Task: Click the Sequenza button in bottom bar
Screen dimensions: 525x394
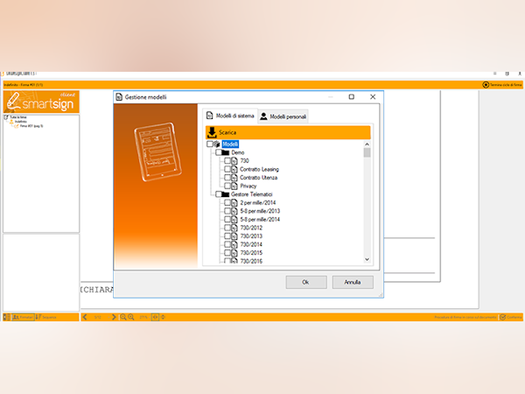Action: pyautogui.click(x=46, y=317)
